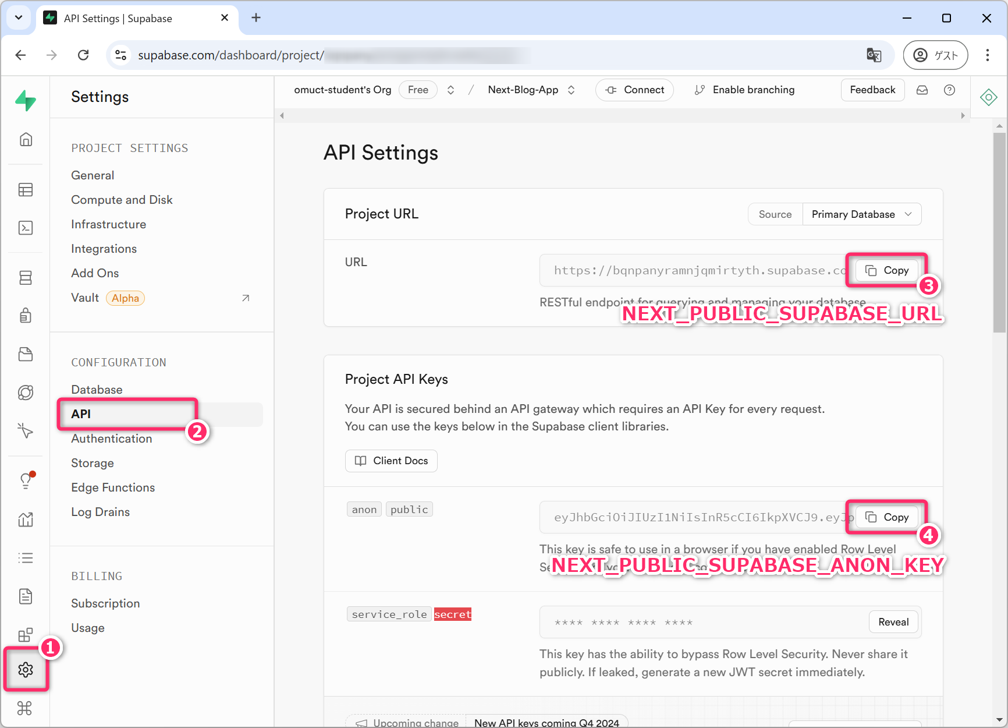This screenshot has height=728, width=1008.
Task: Open the SQL Editor icon
Action: [x=26, y=228]
